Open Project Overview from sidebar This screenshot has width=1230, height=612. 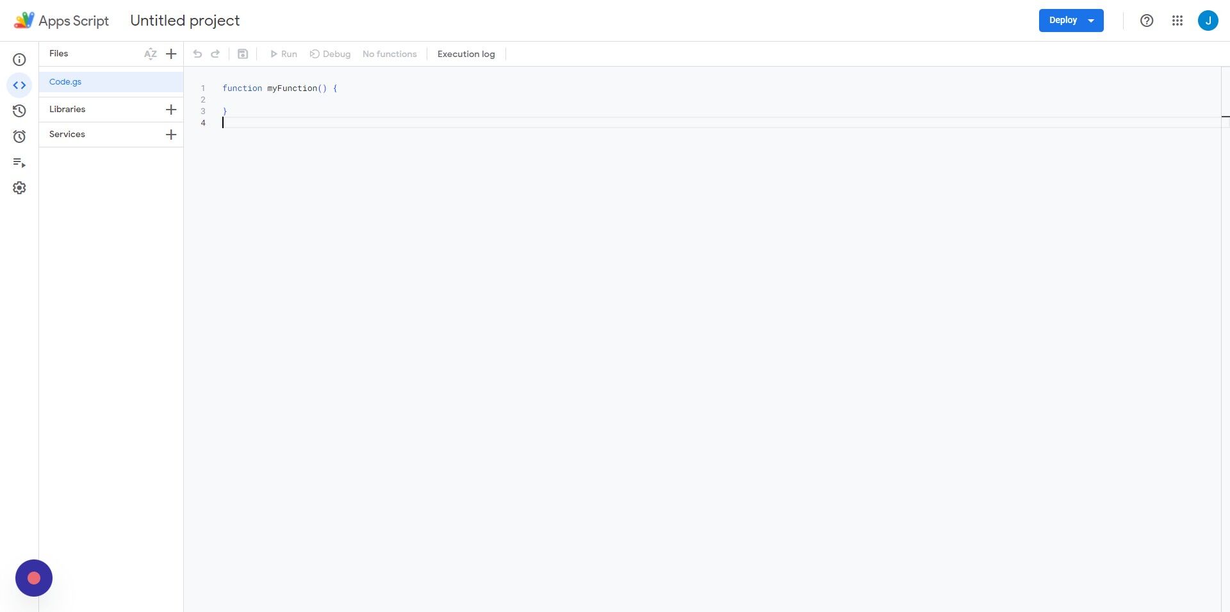pyautogui.click(x=19, y=59)
